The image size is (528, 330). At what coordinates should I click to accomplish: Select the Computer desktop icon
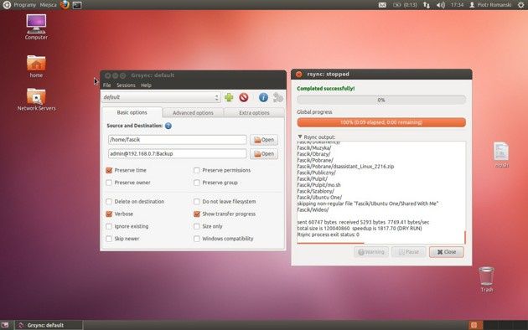[36, 27]
